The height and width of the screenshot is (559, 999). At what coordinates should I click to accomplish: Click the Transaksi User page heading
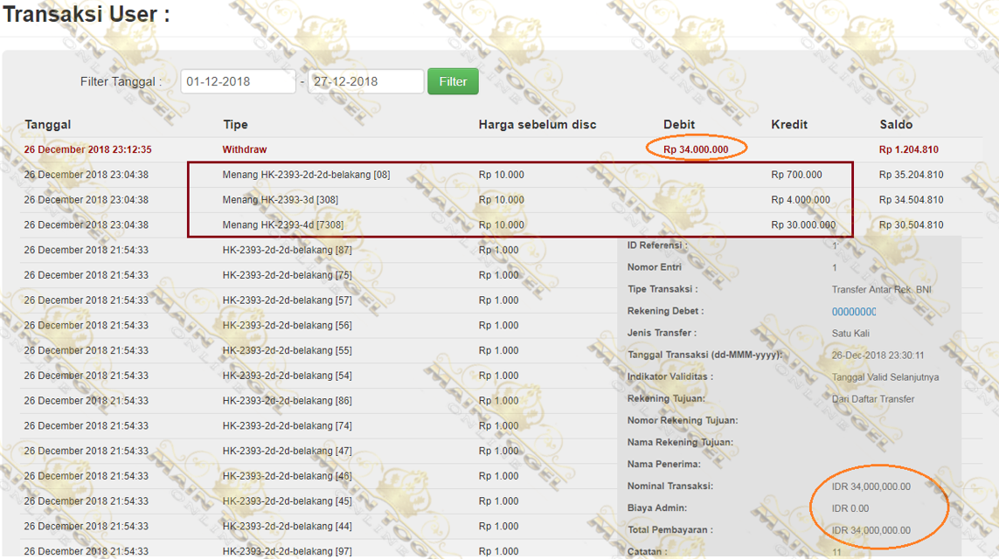86,15
